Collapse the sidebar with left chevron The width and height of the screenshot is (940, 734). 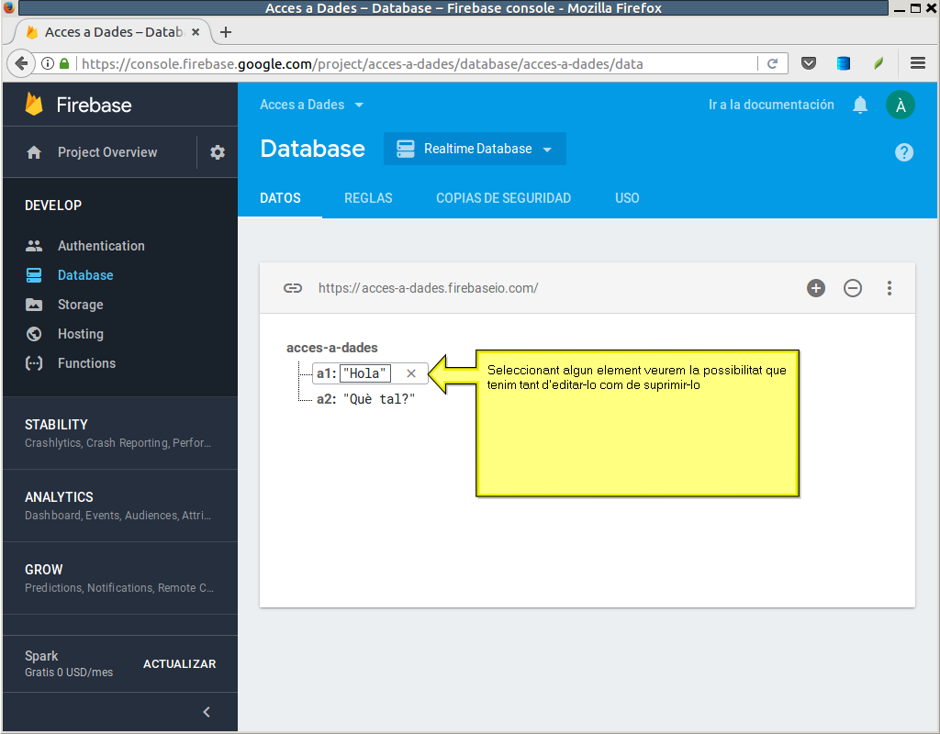207,712
